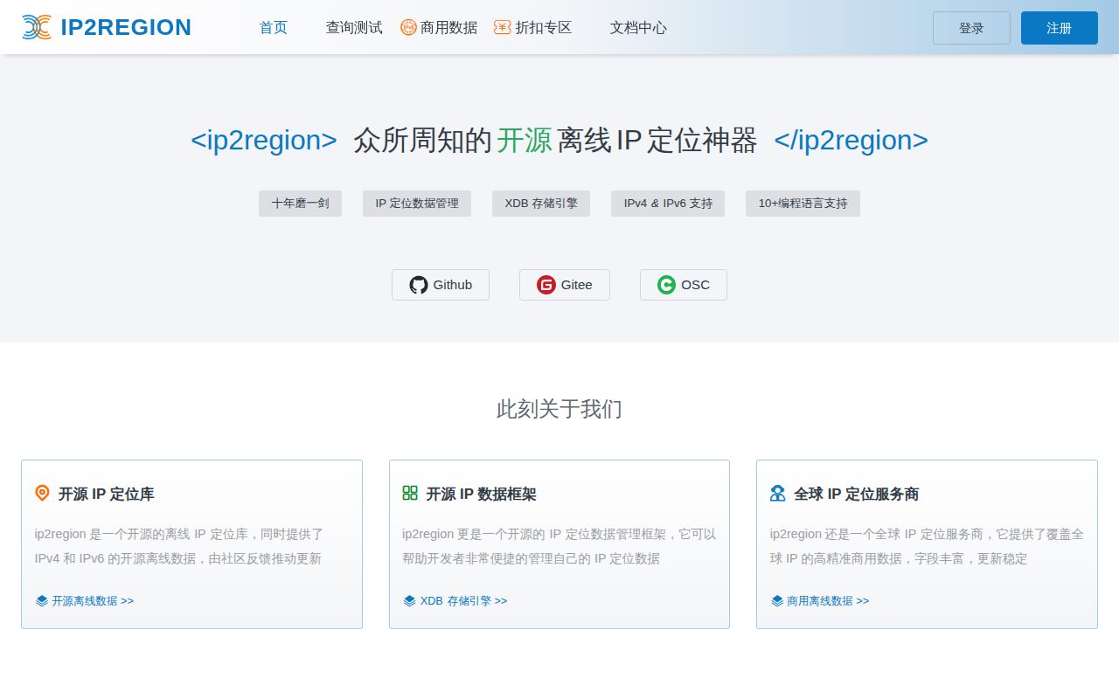The width and height of the screenshot is (1119, 699).
Task: Click the layers icon before 商用离线数据
Action: tap(776, 600)
